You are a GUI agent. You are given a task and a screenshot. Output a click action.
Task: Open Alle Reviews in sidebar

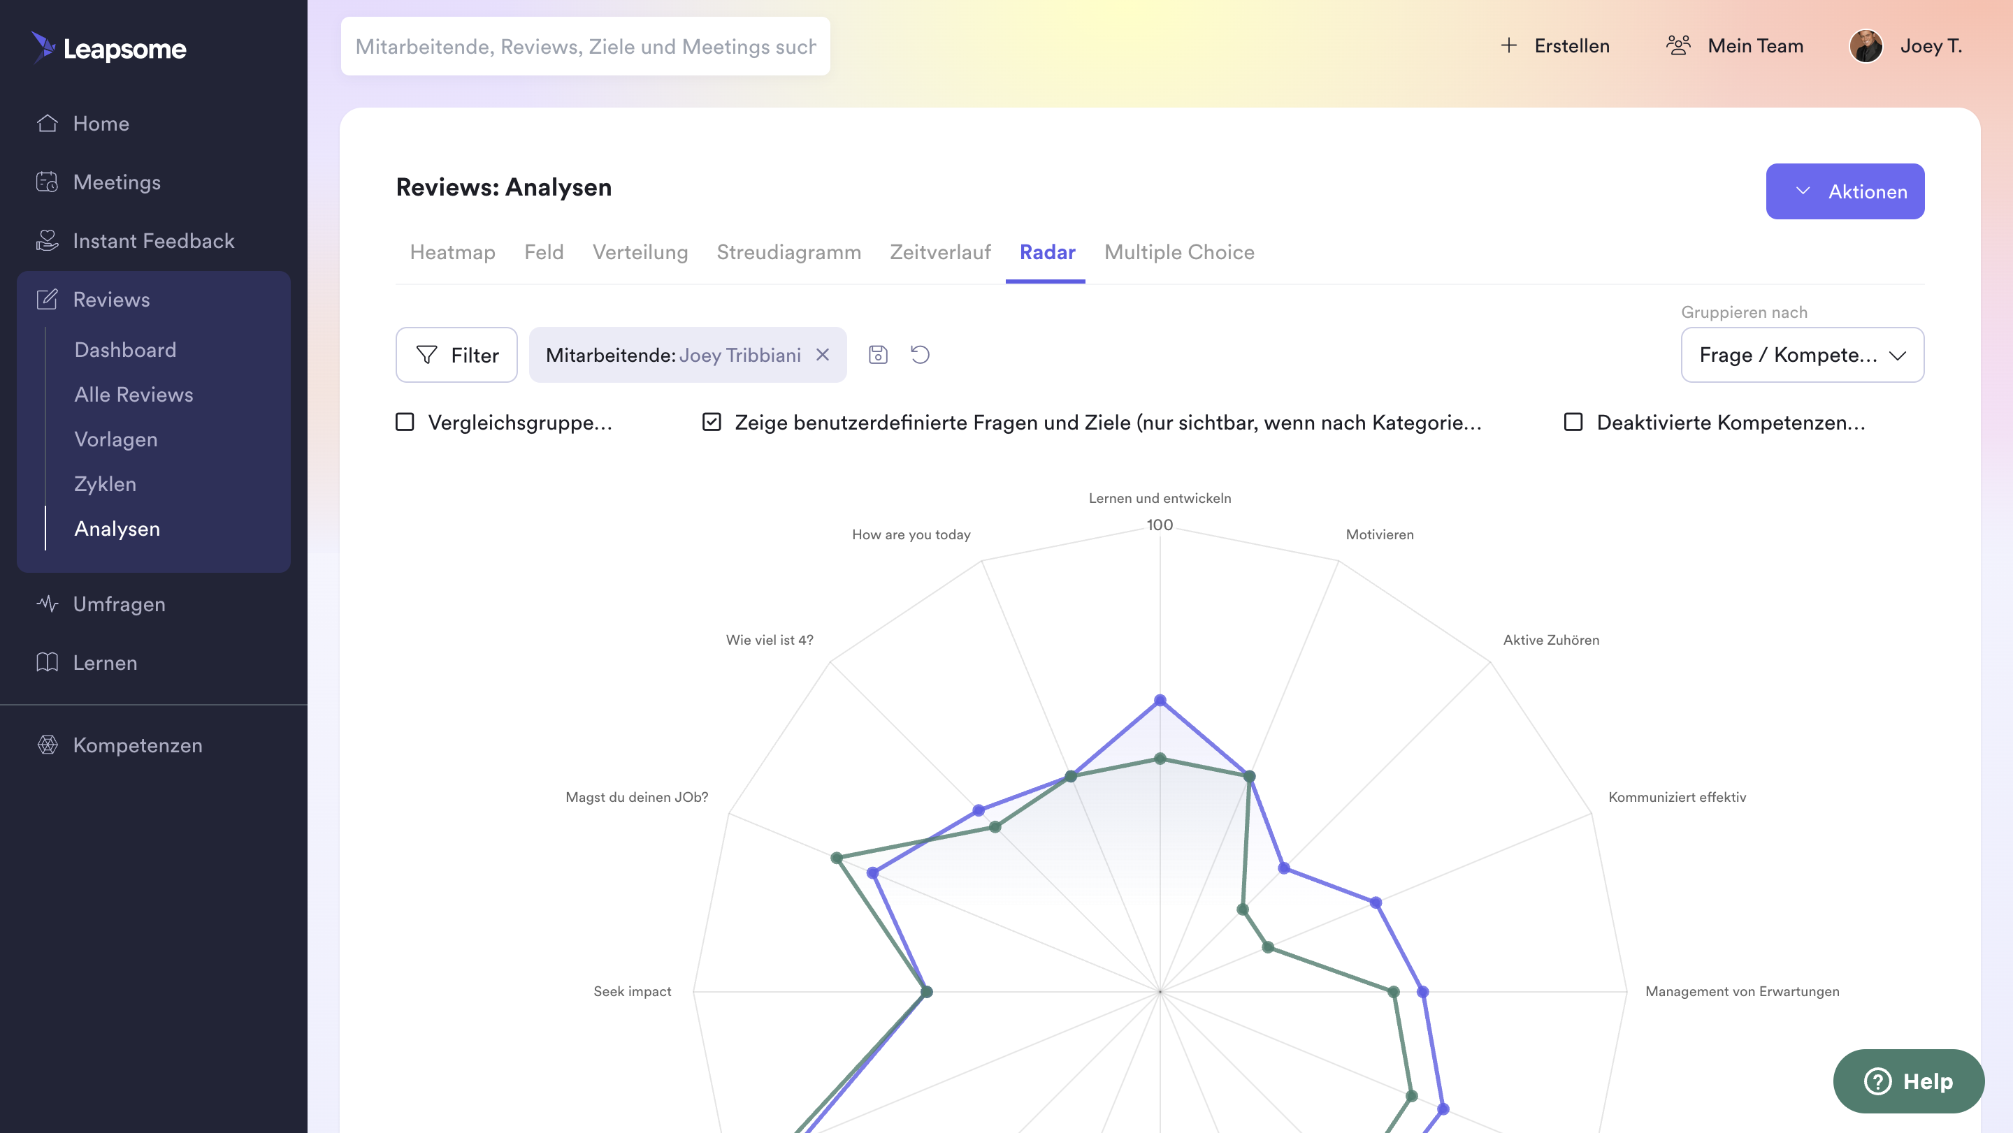pyautogui.click(x=134, y=393)
